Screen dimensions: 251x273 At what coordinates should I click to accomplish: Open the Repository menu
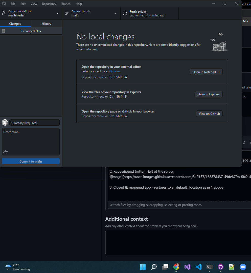coord(49,4)
